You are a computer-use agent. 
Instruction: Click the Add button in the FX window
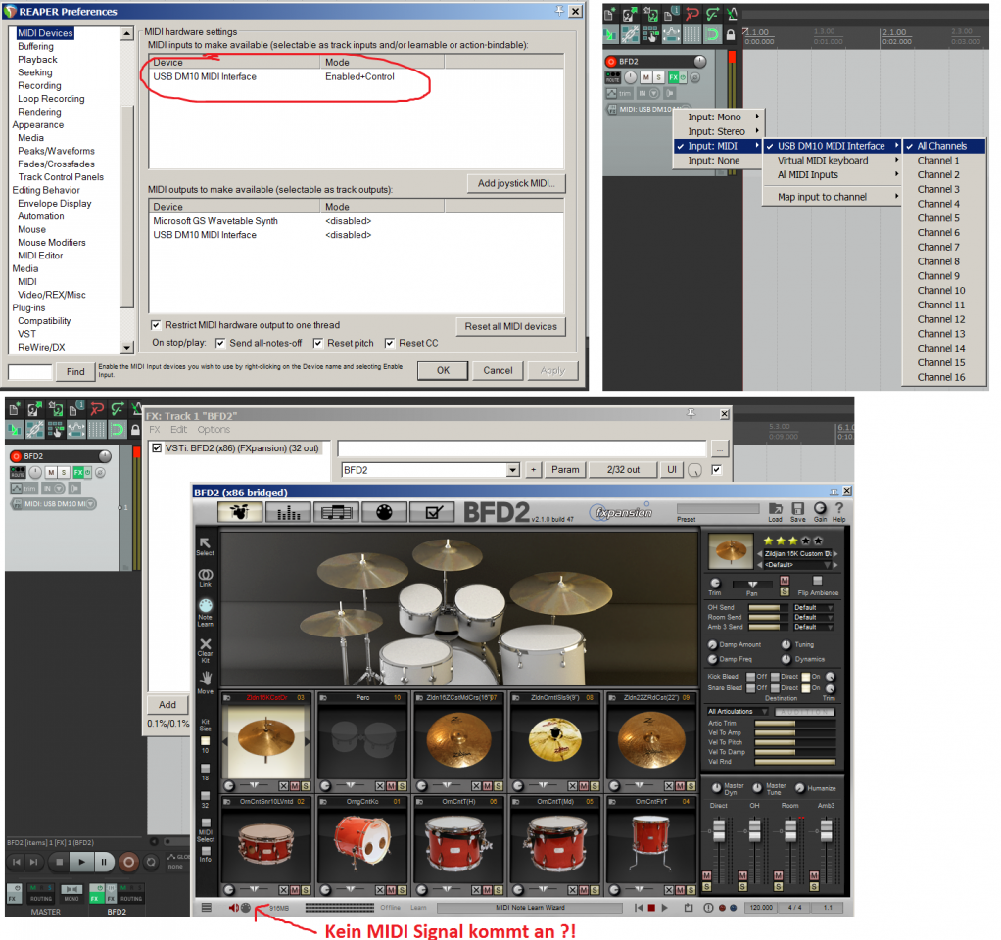(x=167, y=705)
